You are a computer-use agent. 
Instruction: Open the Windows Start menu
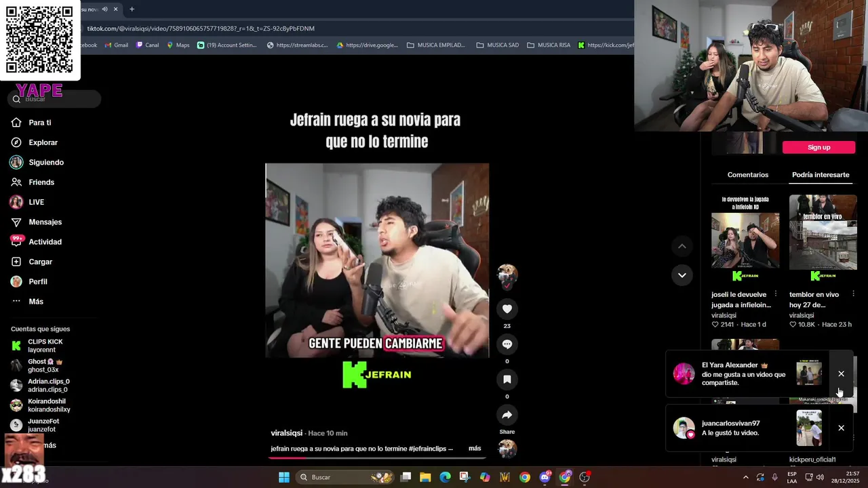click(283, 477)
